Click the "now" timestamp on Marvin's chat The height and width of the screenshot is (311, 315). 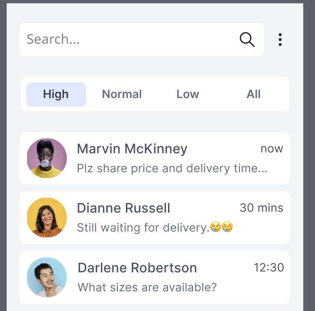[272, 148]
